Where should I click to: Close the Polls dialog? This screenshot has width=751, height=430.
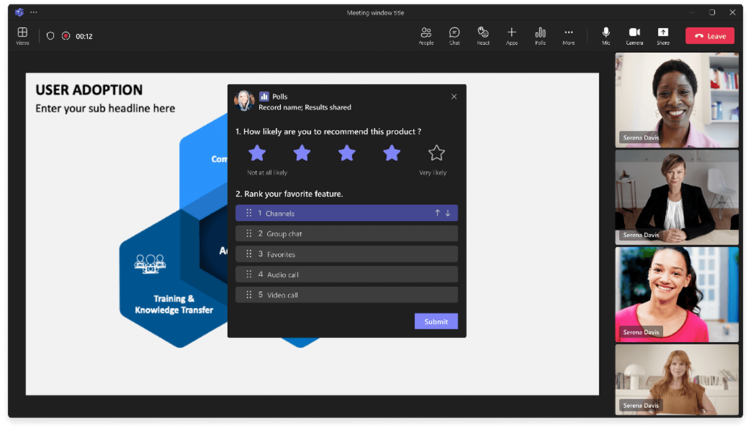pyautogui.click(x=453, y=96)
